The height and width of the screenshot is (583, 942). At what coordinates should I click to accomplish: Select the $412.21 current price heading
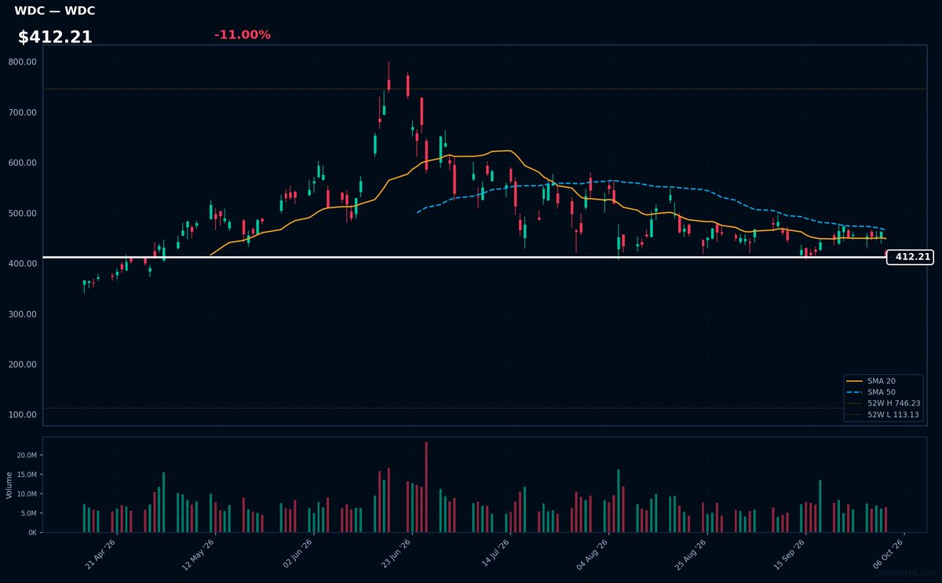(x=55, y=37)
